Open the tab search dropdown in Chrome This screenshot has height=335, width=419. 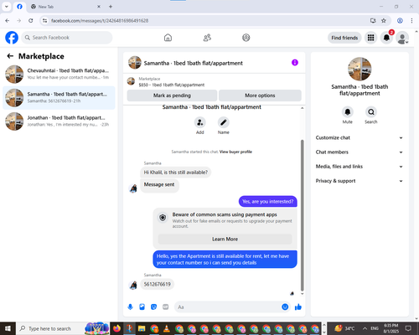pos(7,7)
